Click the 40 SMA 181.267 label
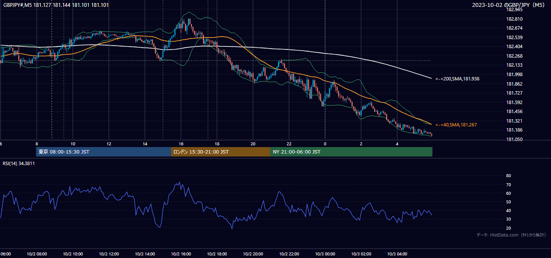This screenshot has height=258, width=551. pos(456,125)
